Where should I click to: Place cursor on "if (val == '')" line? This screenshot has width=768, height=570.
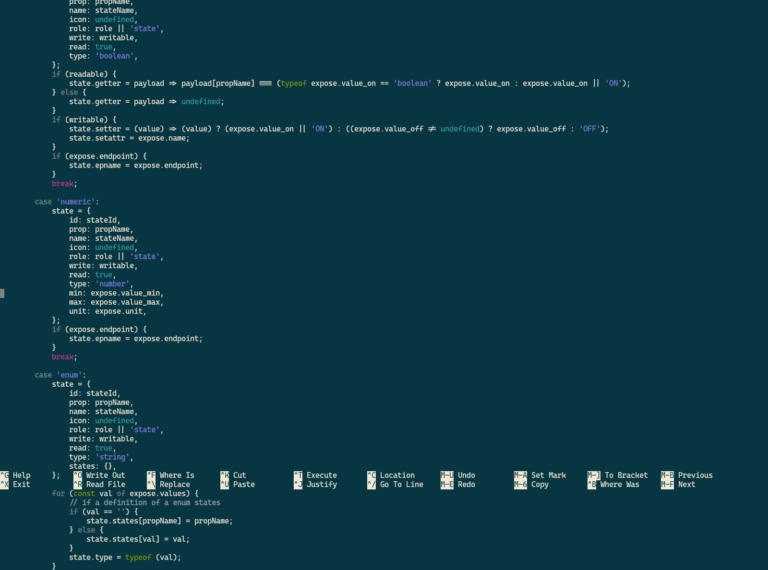pyautogui.click(x=103, y=512)
